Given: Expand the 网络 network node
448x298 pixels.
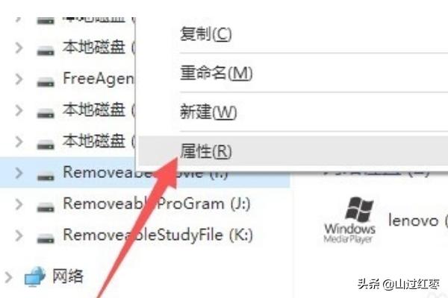Looking at the screenshot, I should [8, 277].
